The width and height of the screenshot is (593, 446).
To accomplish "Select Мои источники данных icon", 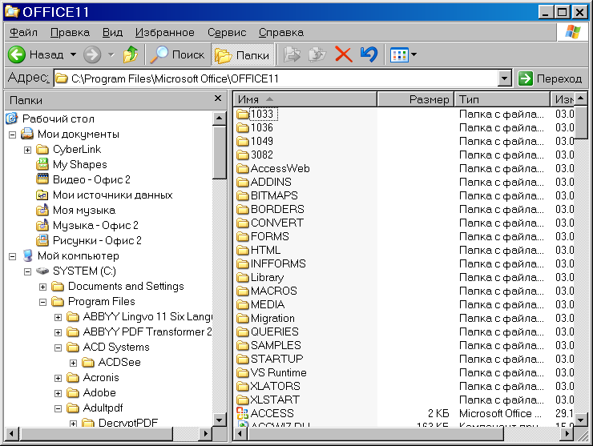I will (x=42, y=195).
